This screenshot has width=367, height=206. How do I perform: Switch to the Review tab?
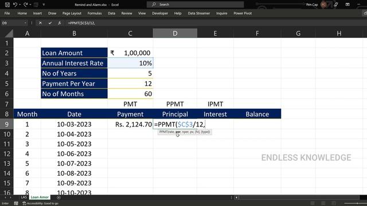(x=127, y=13)
